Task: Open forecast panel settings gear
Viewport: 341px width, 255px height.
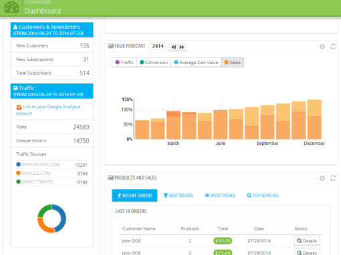Action: [322, 47]
